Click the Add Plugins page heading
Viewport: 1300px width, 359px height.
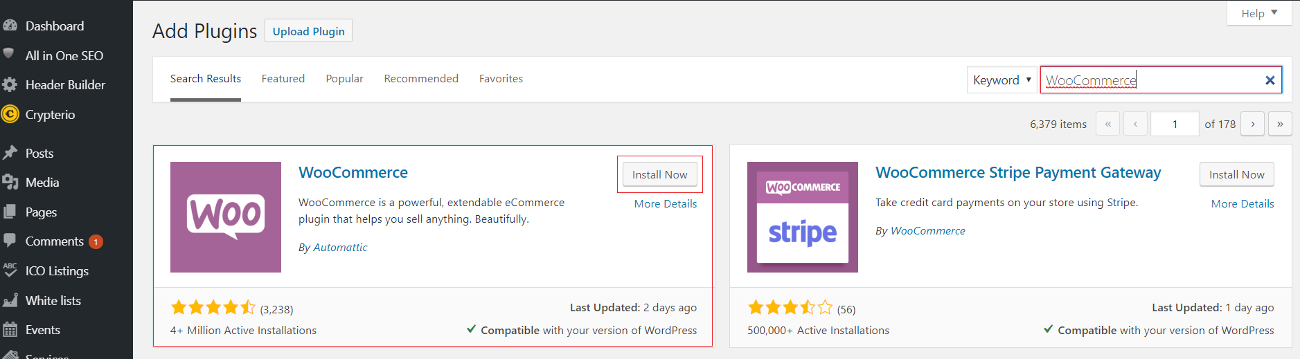[x=204, y=31]
